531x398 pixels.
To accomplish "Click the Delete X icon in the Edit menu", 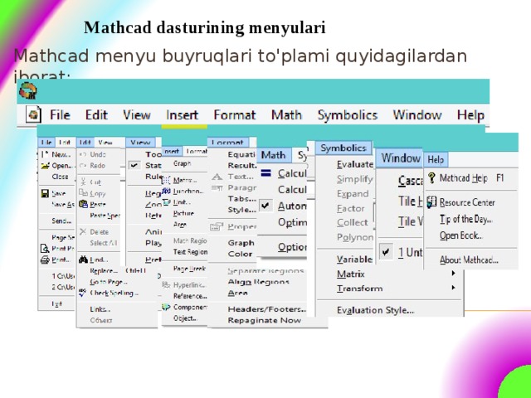I will (83, 231).
